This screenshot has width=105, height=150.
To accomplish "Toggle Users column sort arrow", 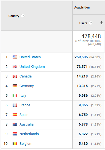I will (x=101, y=23).
